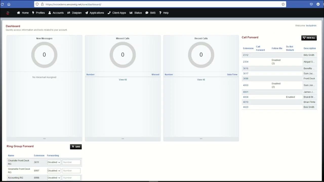324x182 pixels.
Task: Click the browser home icon
Action: tap(9, 4)
